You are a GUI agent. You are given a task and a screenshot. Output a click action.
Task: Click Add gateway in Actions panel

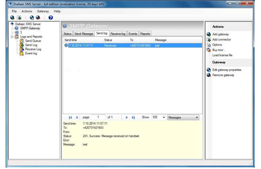click(220, 34)
